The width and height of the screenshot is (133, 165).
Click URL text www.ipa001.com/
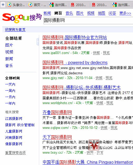(56, 53)
